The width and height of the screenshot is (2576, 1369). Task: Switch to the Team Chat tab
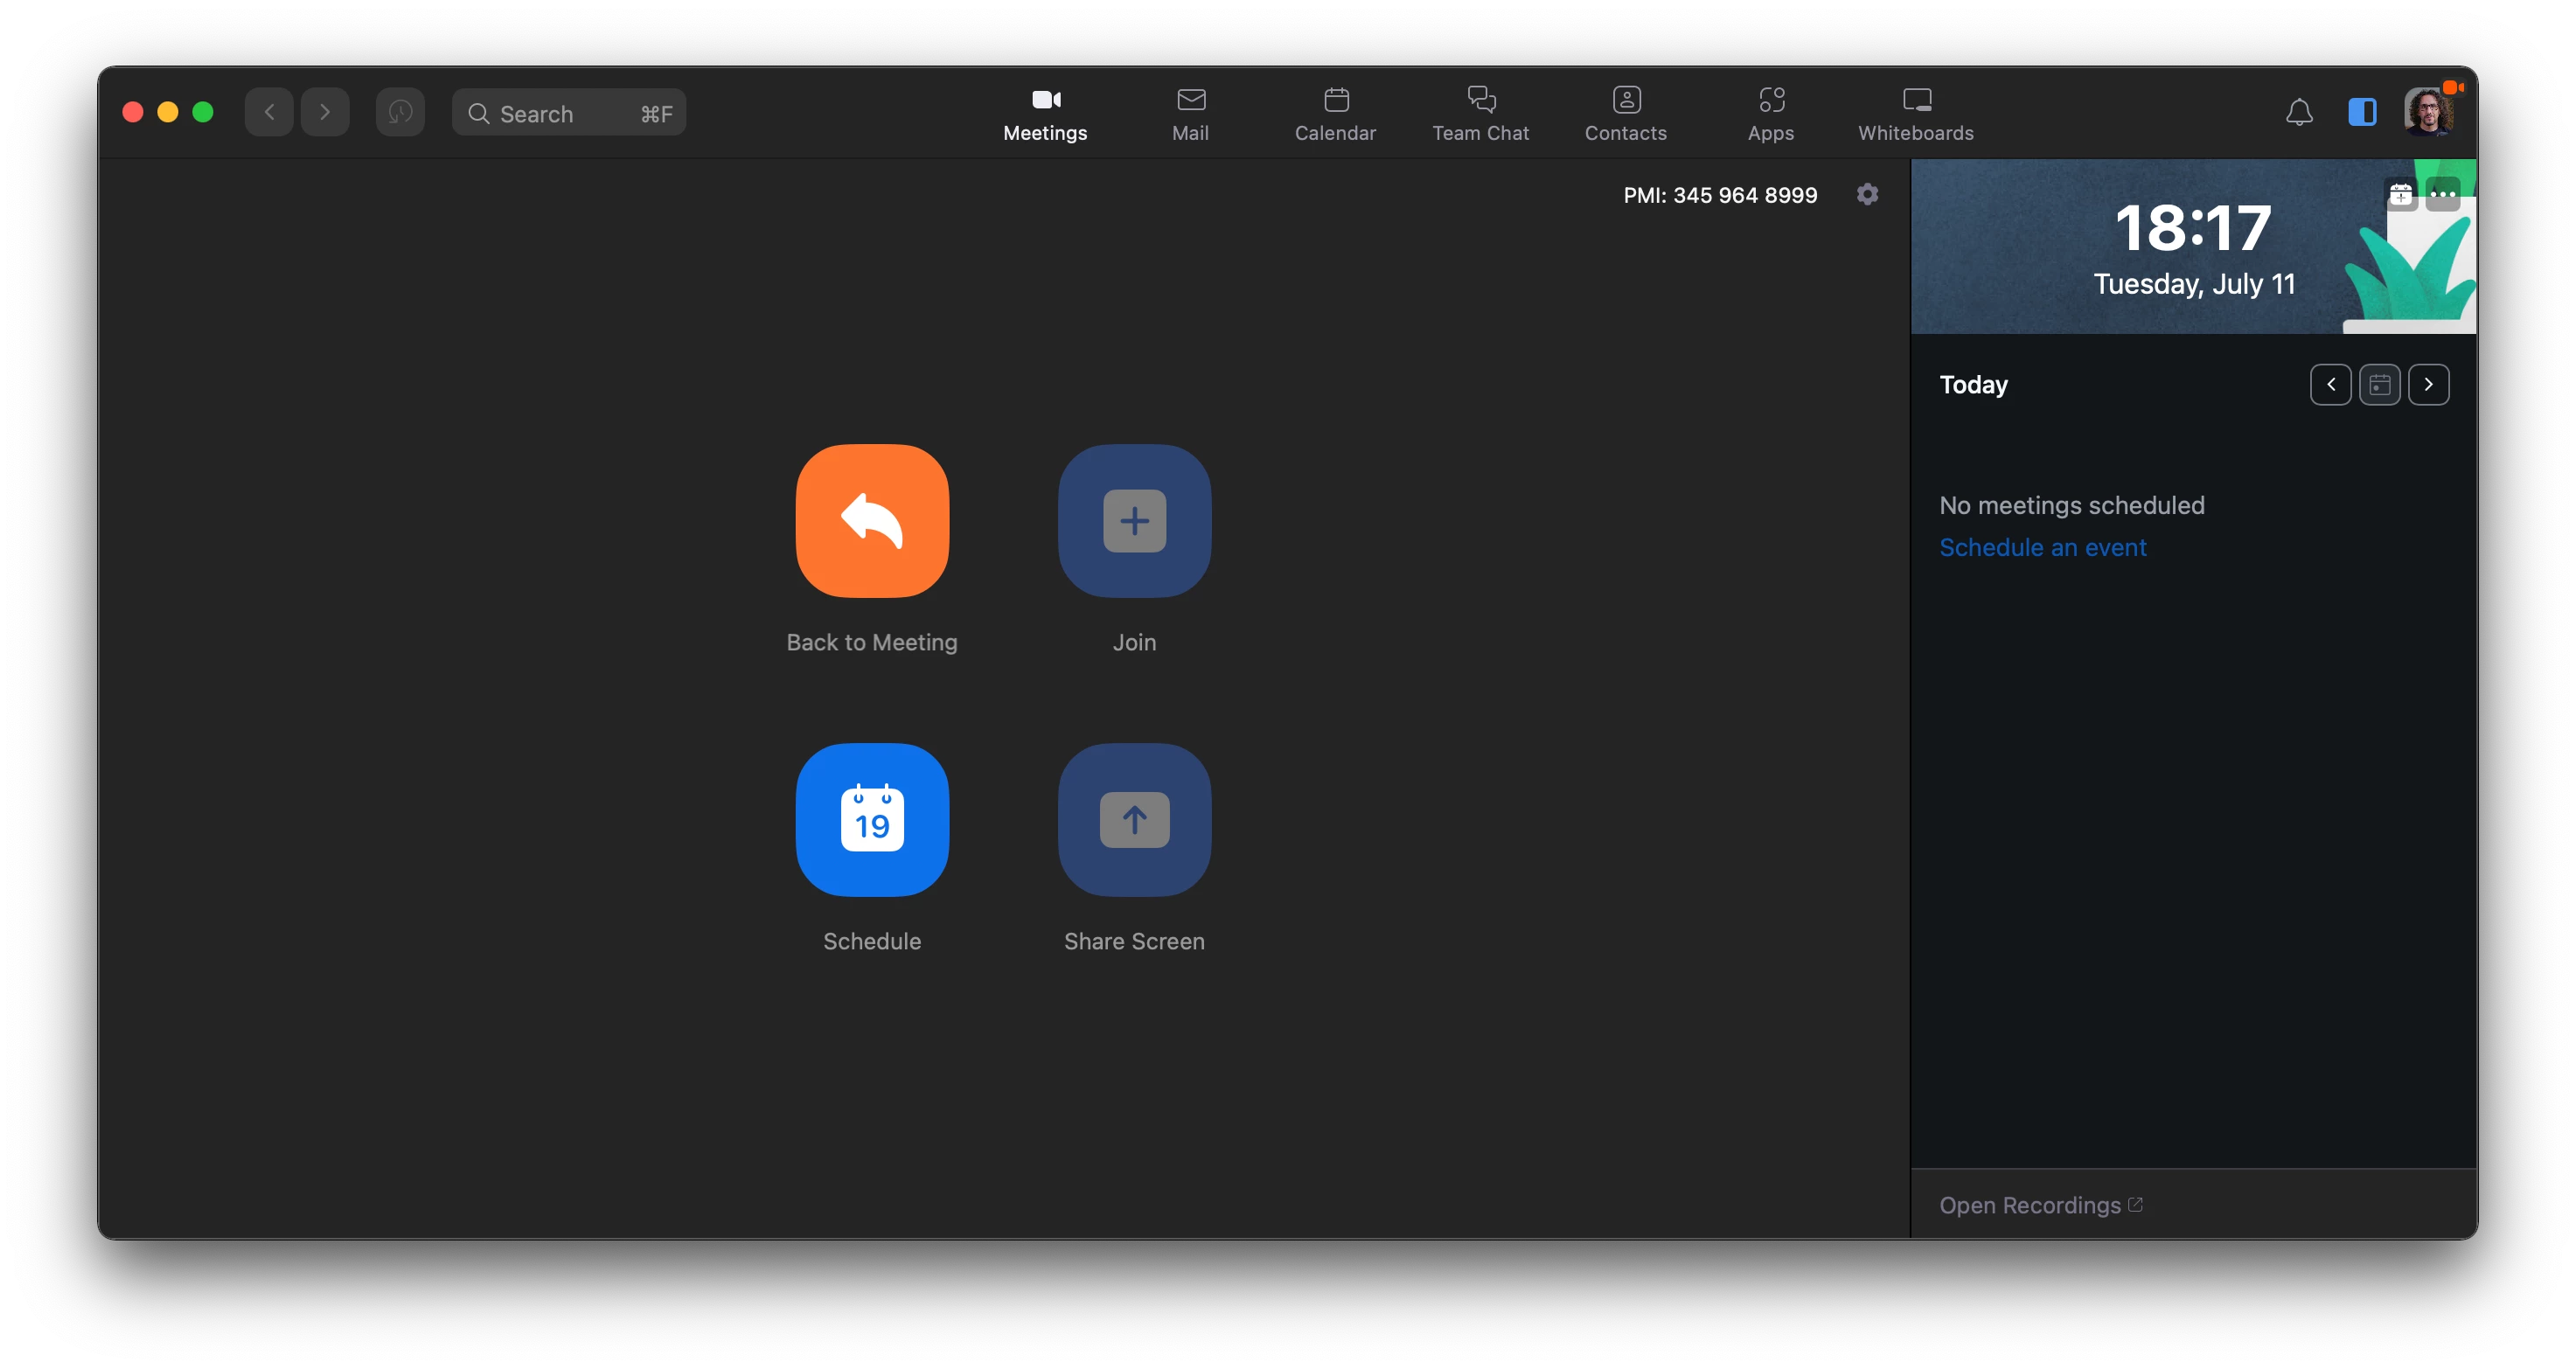pos(1480,112)
